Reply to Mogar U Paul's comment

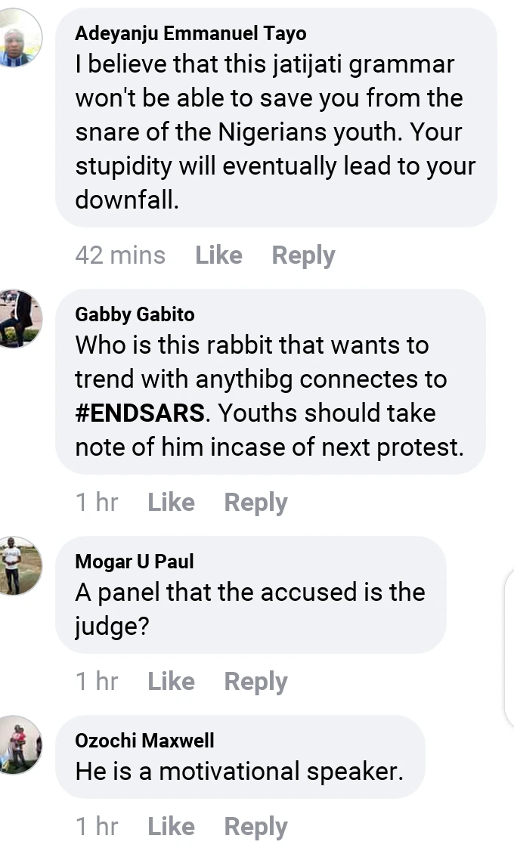coord(255,682)
